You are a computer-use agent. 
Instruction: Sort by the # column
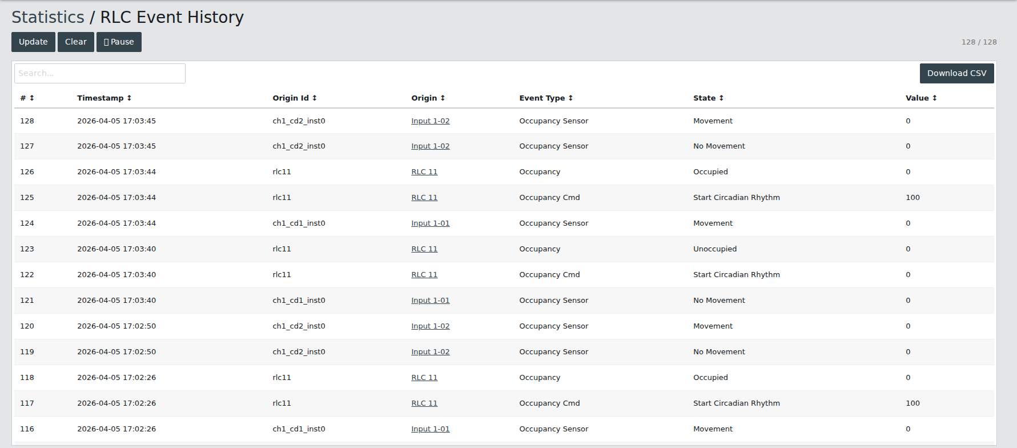27,98
